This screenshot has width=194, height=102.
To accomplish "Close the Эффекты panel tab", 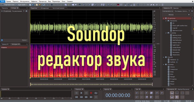I will coord(171,8).
